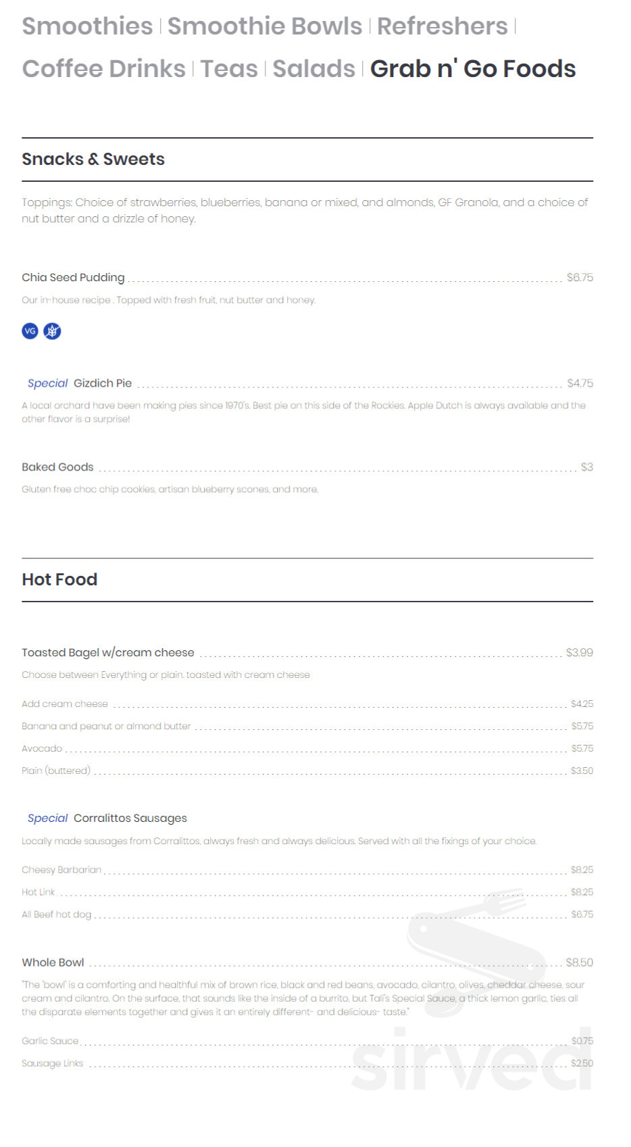The width and height of the screenshot is (631, 1147).
Task: Select the Refreshers tab
Action: coord(442,26)
